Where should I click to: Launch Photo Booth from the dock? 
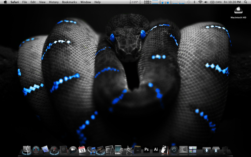(x=119, y=150)
